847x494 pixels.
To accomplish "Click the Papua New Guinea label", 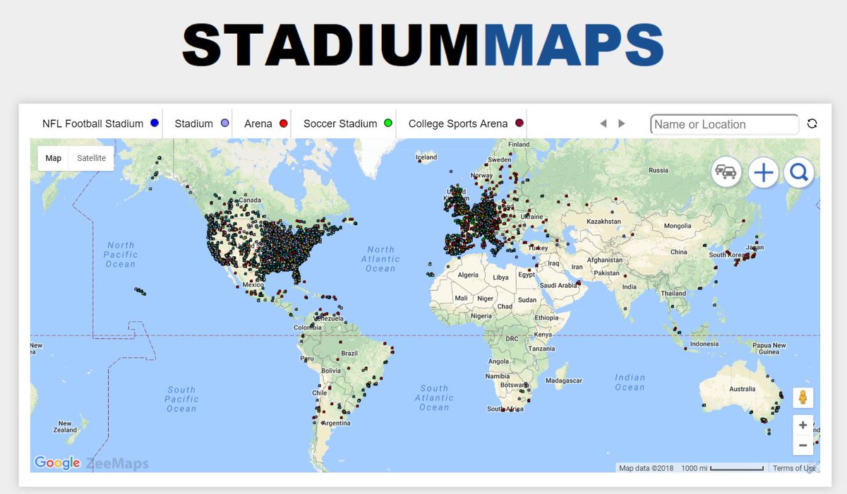I will (x=769, y=348).
